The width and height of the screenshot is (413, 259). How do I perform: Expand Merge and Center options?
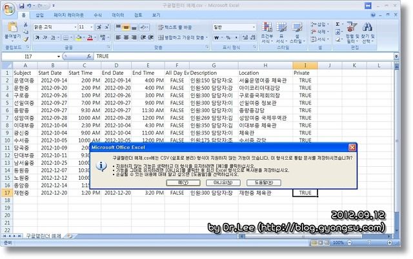[x=207, y=37]
